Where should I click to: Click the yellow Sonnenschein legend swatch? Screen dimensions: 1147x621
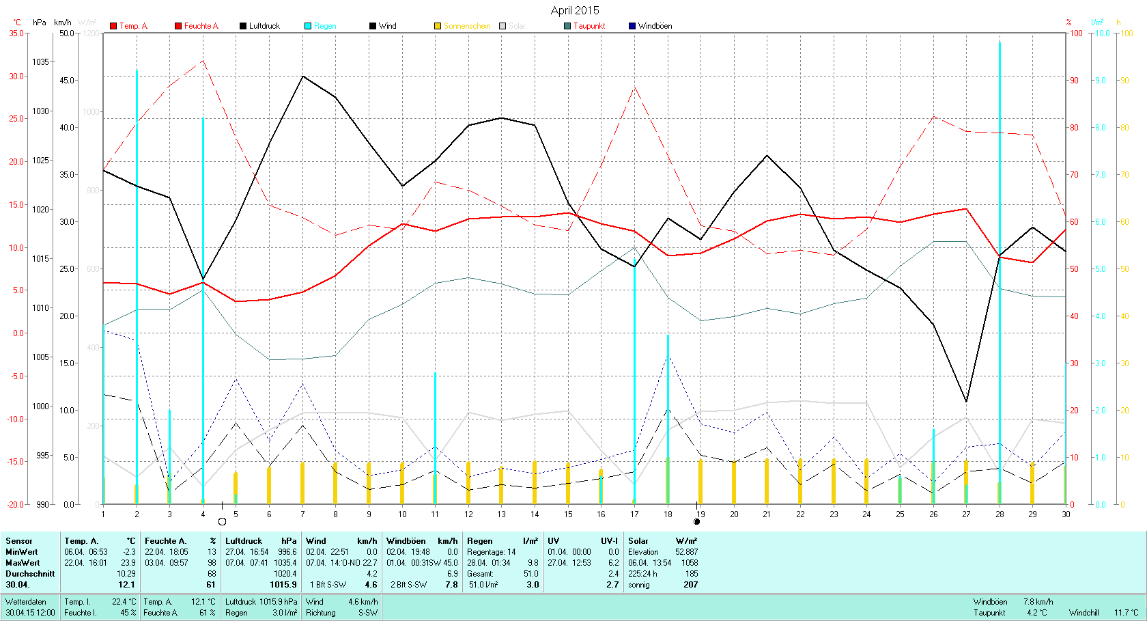click(x=438, y=26)
